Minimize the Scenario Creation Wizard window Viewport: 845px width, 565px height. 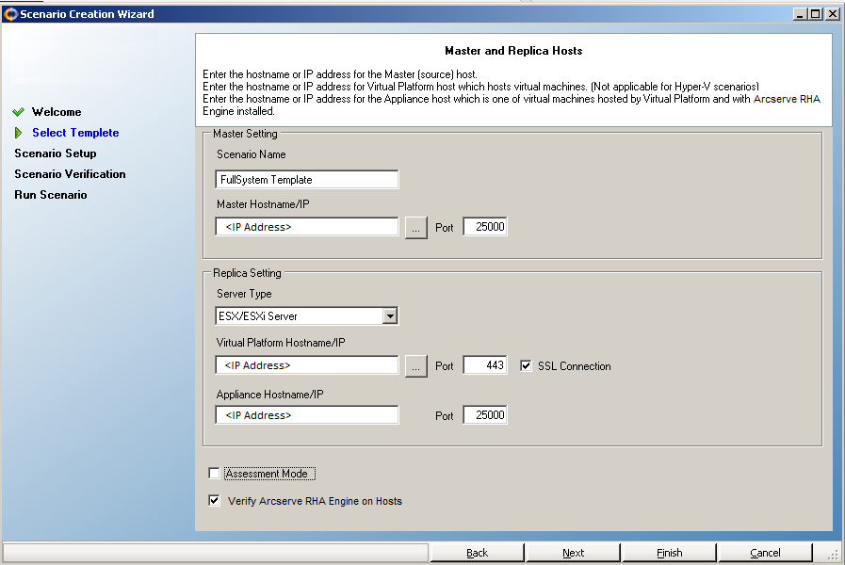tap(801, 14)
